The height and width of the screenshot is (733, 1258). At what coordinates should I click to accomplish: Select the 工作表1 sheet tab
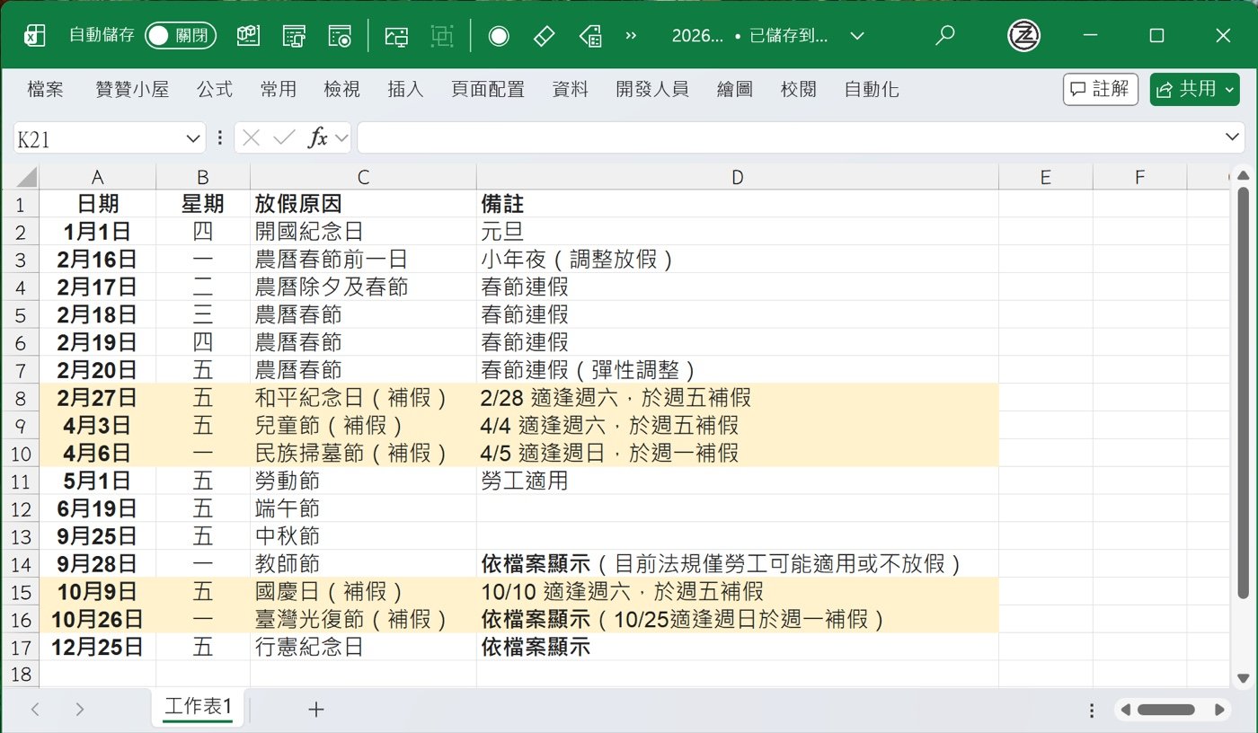pyautogui.click(x=198, y=708)
